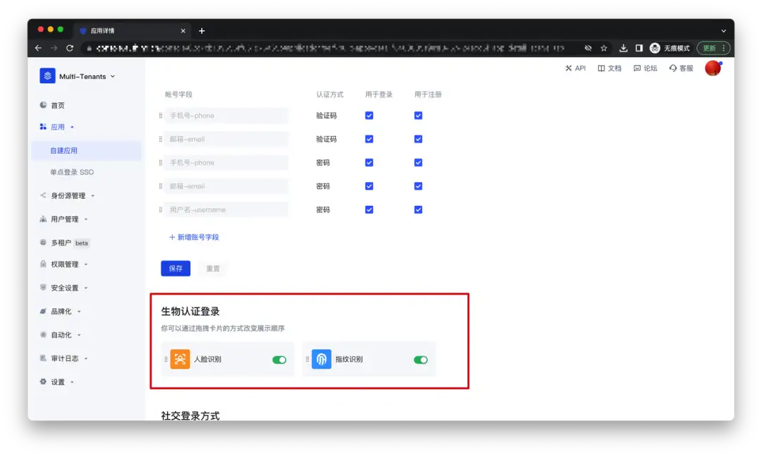The image size is (762, 457).
Task: Uncheck 用于注册 for email 验证码 row
Action: click(x=418, y=140)
